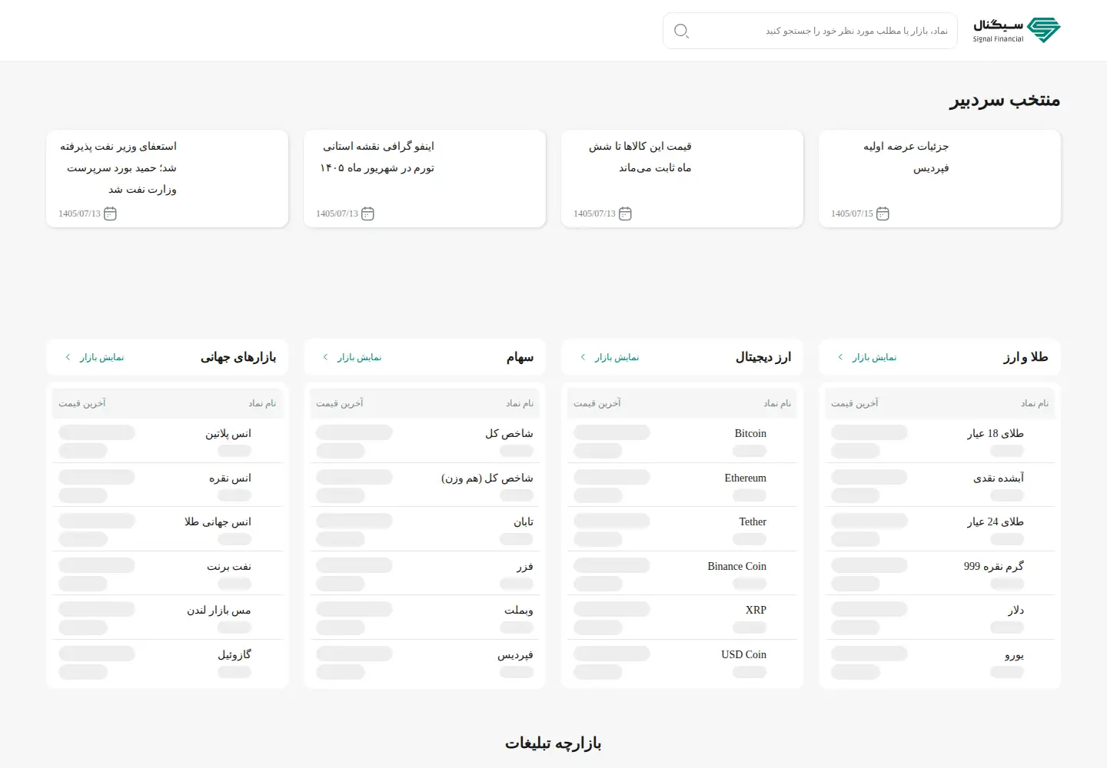This screenshot has height=768, width=1107.
Task: Select the Binance Coin row
Action: pyautogui.click(x=682, y=574)
